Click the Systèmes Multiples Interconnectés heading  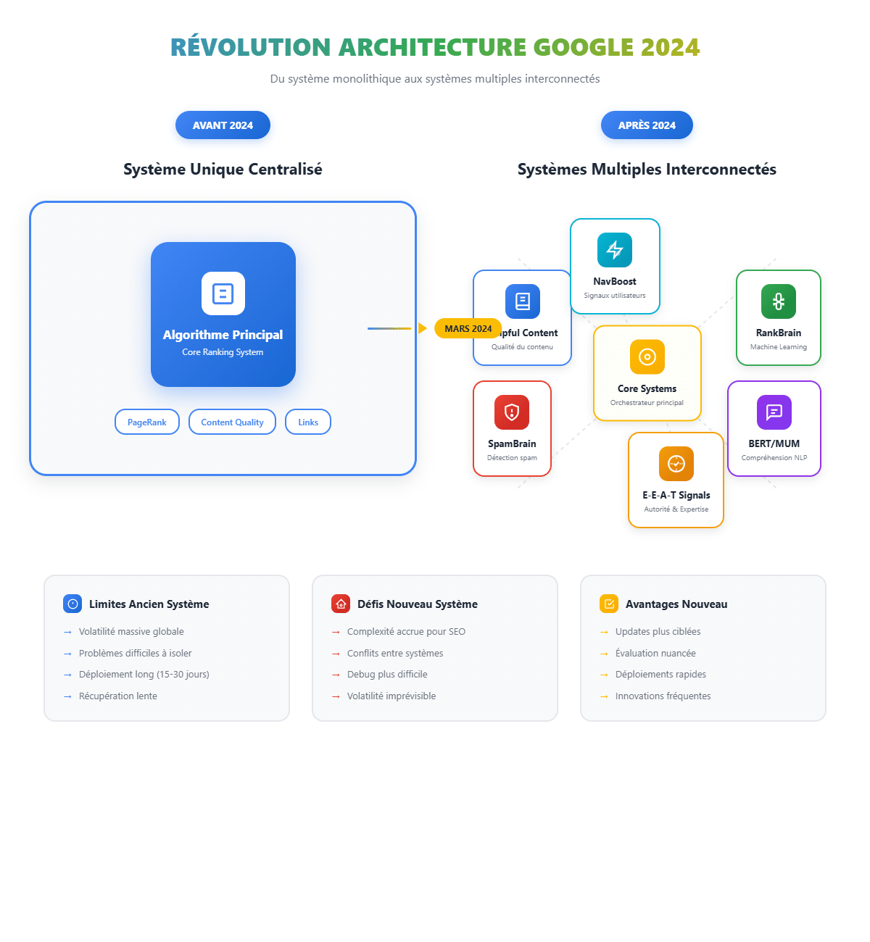click(x=647, y=170)
